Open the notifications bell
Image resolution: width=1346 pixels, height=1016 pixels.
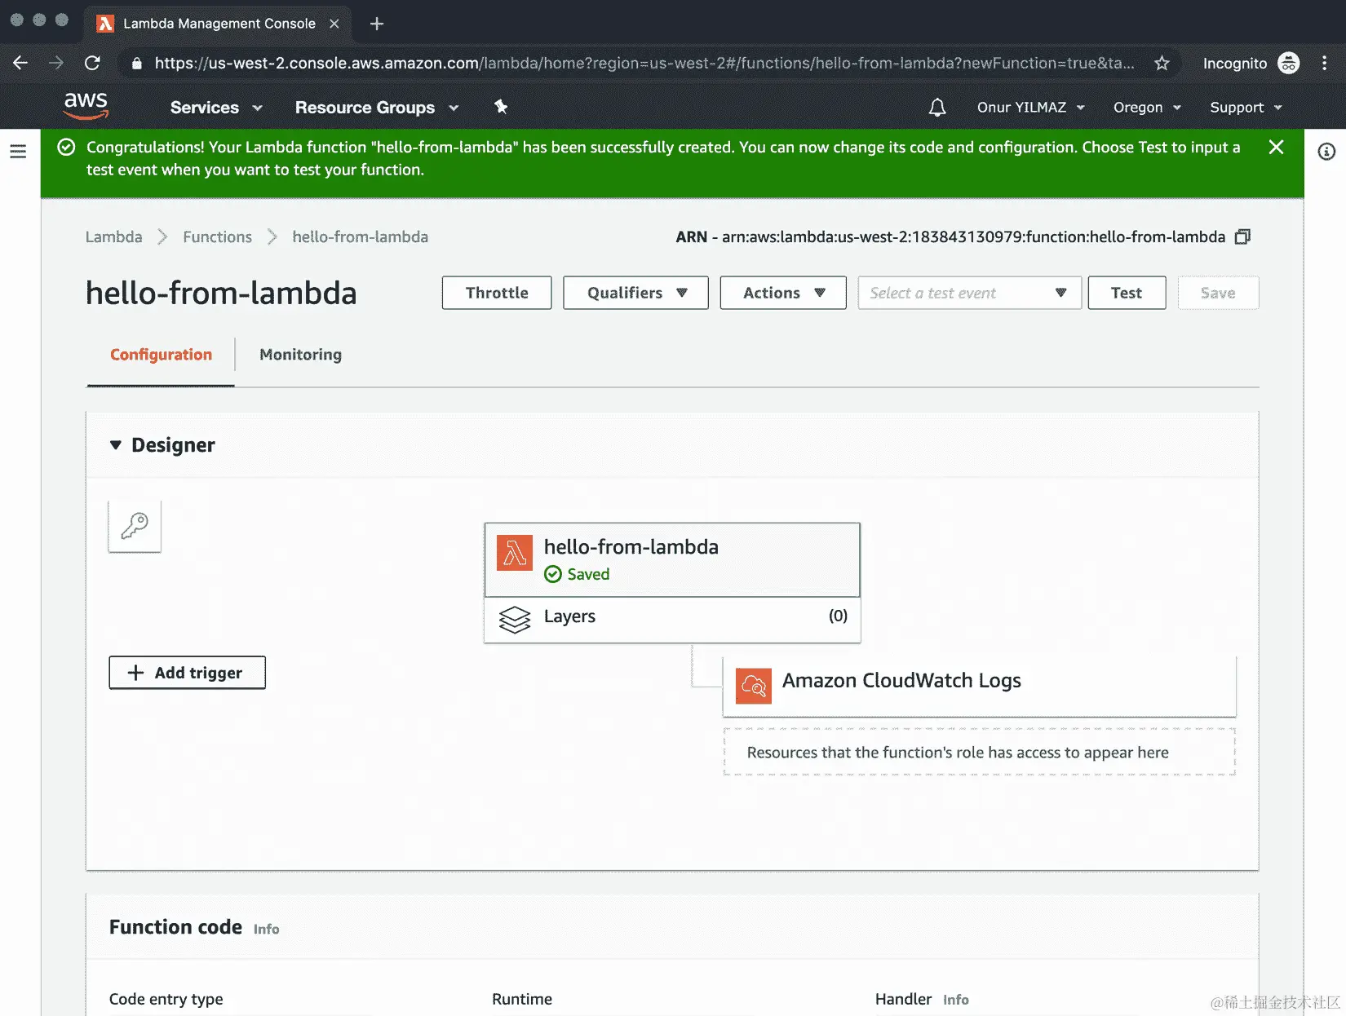(x=936, y=107)
